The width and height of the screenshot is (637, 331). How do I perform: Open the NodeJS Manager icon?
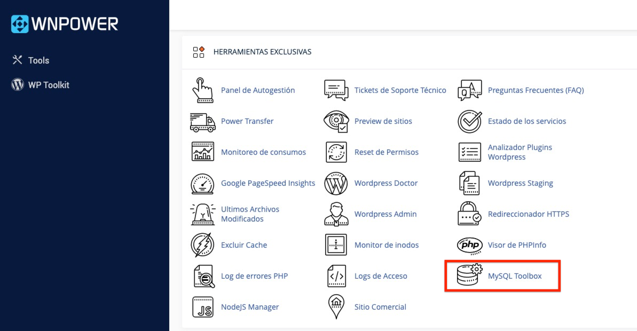click(202, 307)
